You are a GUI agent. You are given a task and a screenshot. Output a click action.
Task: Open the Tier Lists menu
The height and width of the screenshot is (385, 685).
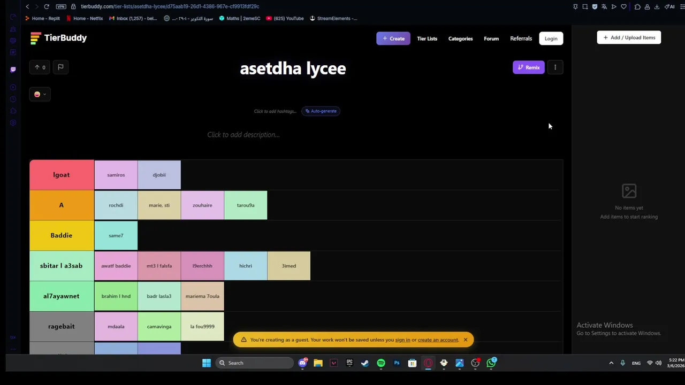[427, 38]
